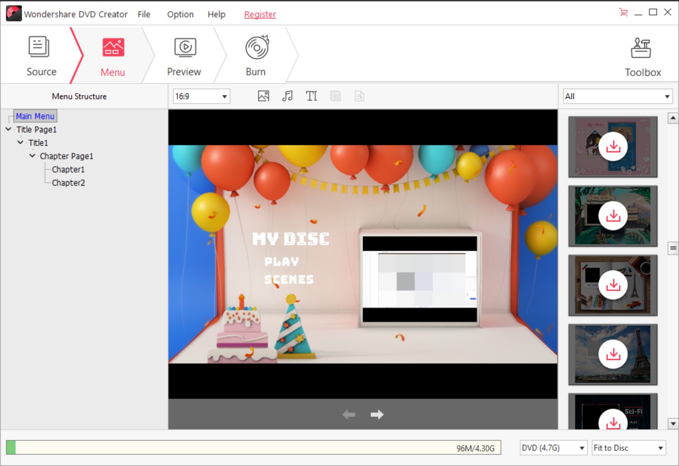Switch to the Preview step
The width and height of the screenshot is (679, 466).
point(184,55)
